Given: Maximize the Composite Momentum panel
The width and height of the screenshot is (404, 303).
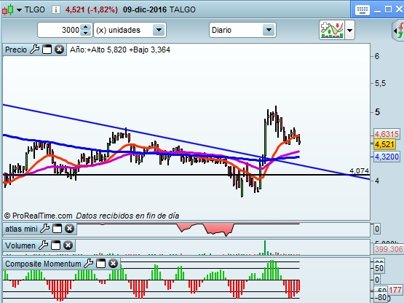Looking at the screenshot, I should coord(101,263).
